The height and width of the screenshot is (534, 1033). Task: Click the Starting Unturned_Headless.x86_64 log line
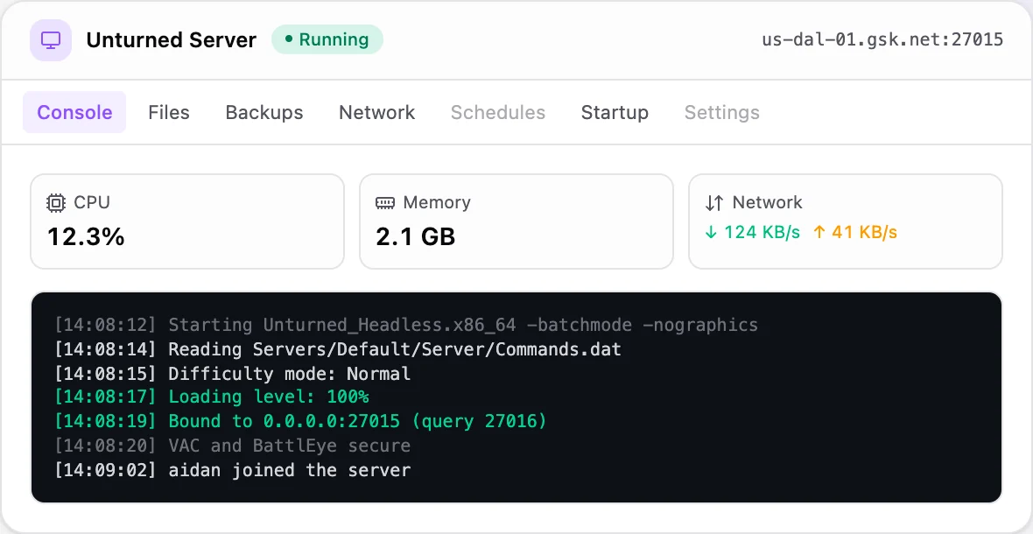pos(406,325)
